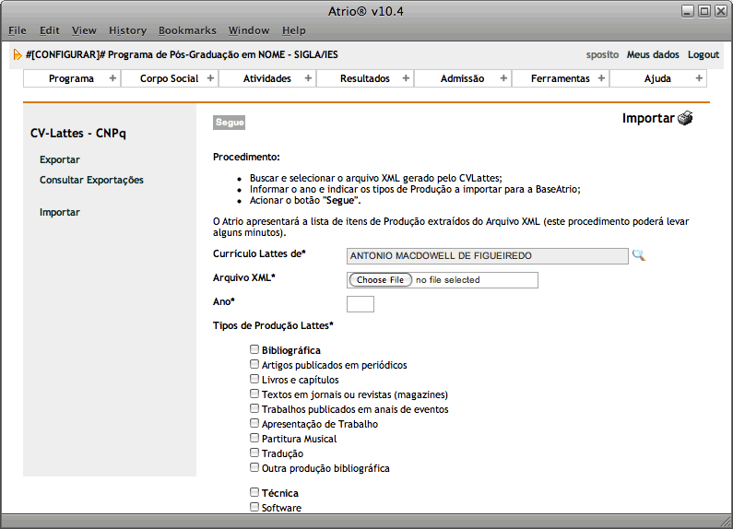733x529 pixels.
Task: Expand the Admissão navigation menu
Action: point(462,78)
